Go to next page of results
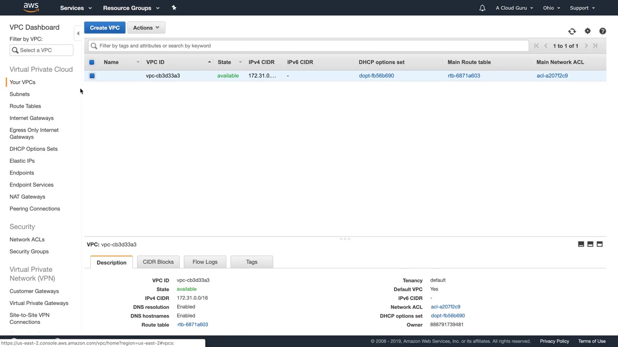Screen dimensions: 618x347 586,46
